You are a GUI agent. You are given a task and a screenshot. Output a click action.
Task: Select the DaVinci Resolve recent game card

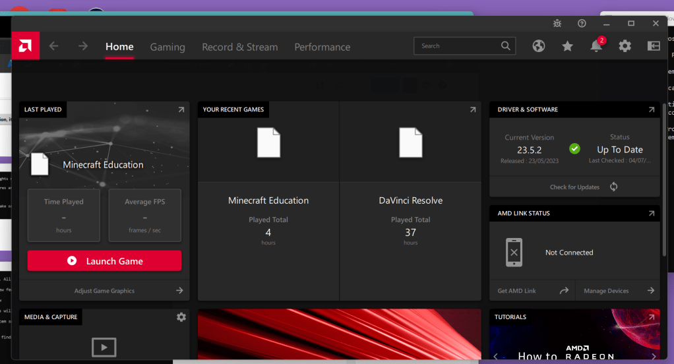click(410, 200)
